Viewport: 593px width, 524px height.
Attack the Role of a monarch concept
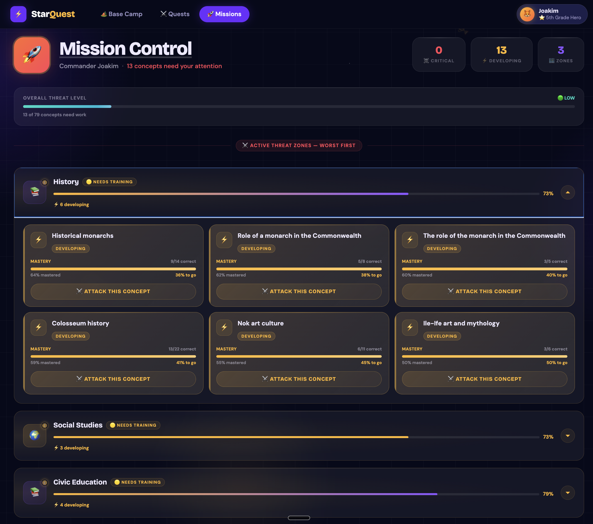[299, 291]
